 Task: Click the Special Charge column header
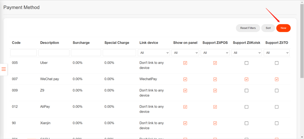(117, 43)
